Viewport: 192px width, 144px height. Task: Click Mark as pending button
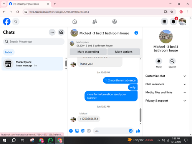[88, 52]
